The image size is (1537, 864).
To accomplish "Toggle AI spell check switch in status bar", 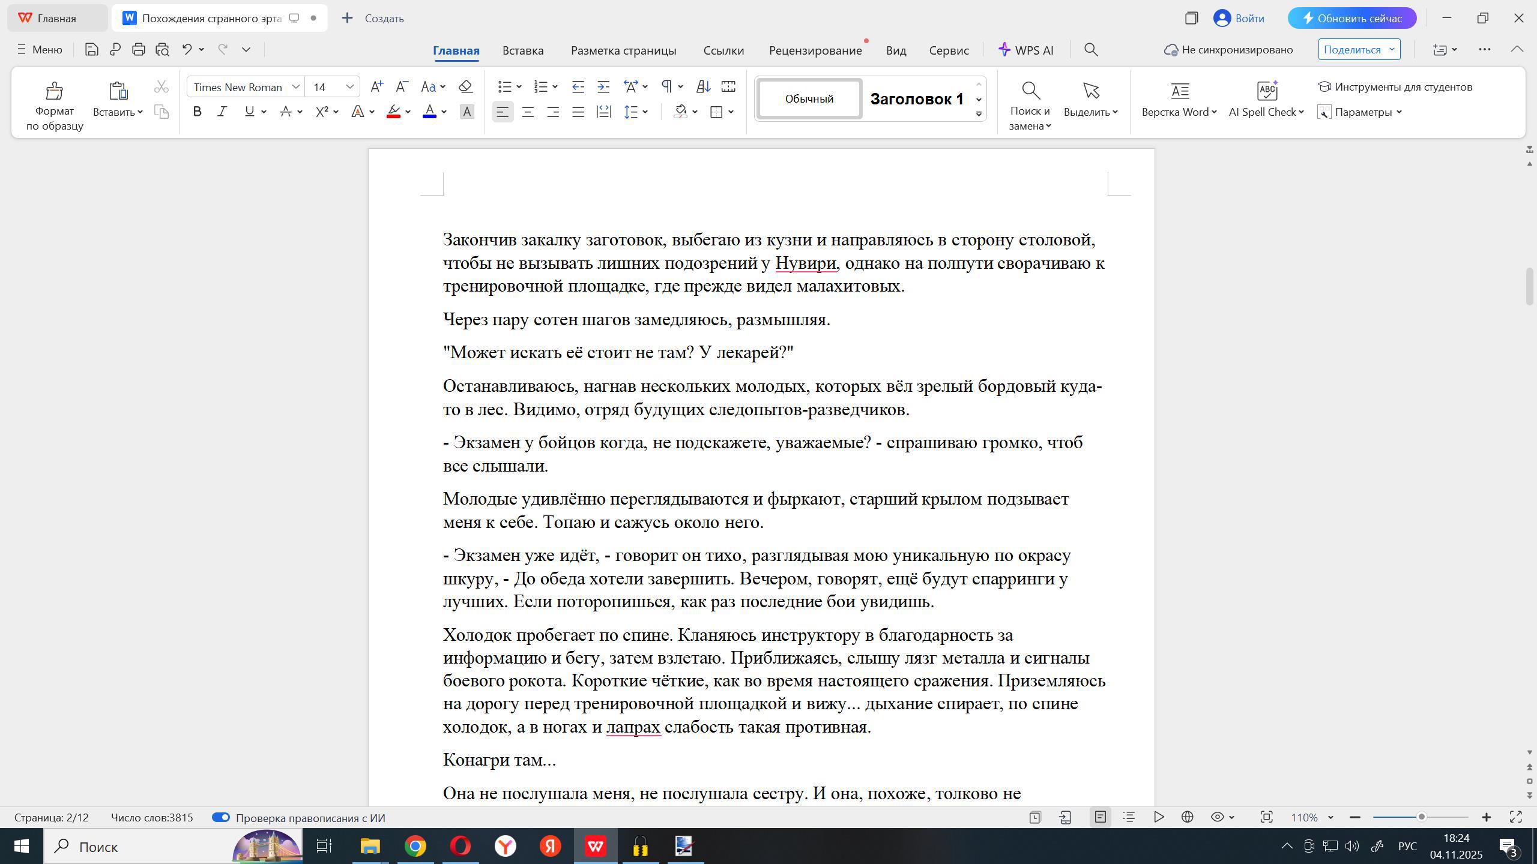I will [x=221, y=818].
